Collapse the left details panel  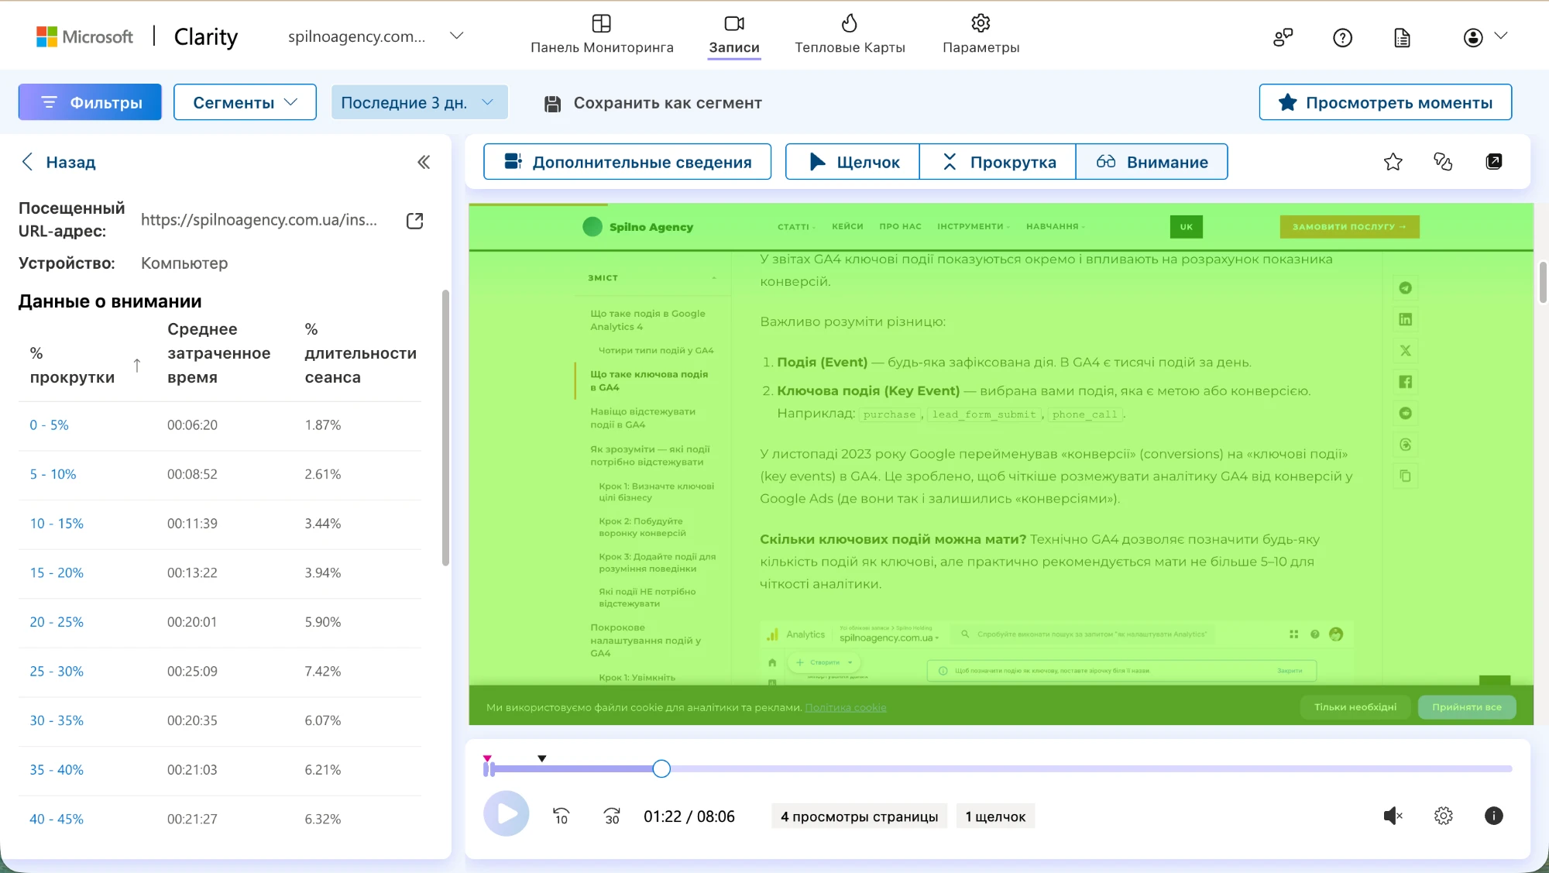point(424,162)
